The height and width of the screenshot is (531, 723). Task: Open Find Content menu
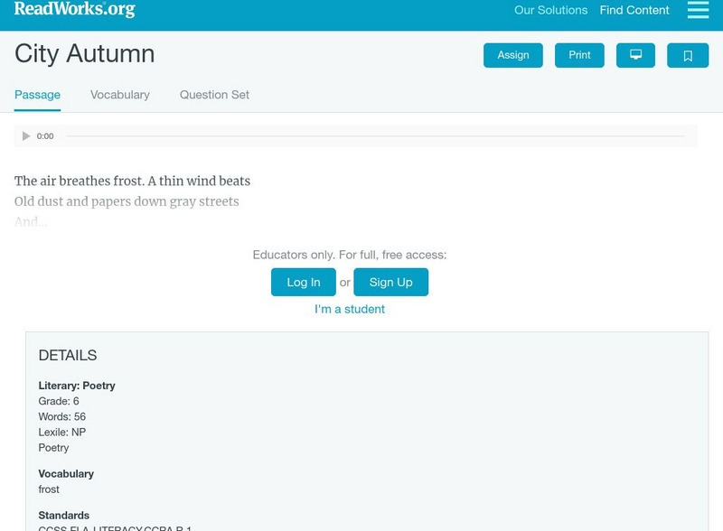(x=634, y=10)
